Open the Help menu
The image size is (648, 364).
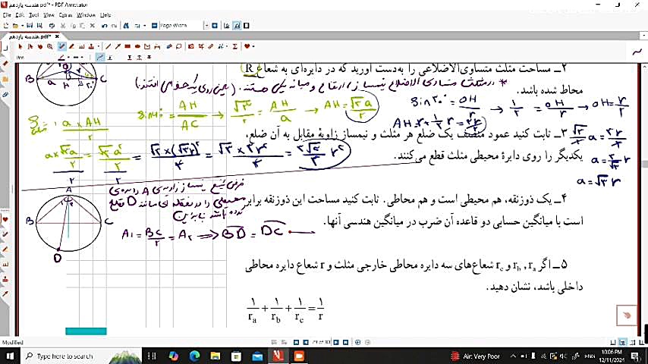pos(105,15)
